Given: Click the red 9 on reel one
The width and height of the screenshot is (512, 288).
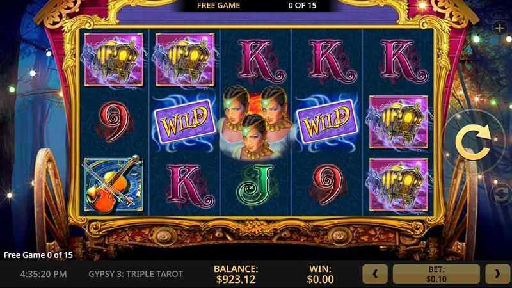Looking at the screenshot, I should coord(114,122).
